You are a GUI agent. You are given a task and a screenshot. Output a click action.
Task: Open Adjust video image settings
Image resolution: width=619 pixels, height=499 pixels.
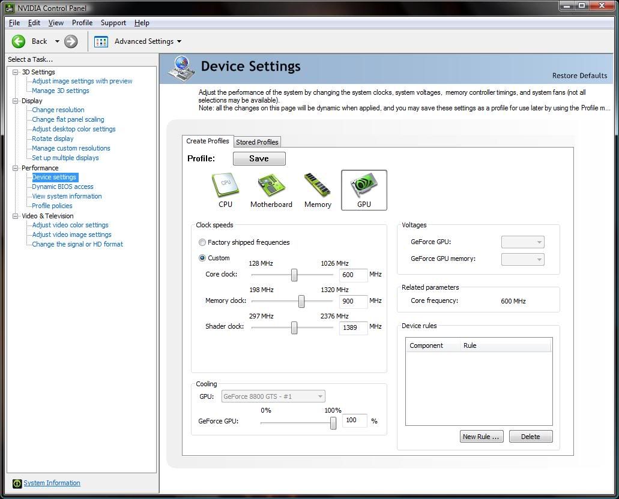71,235
